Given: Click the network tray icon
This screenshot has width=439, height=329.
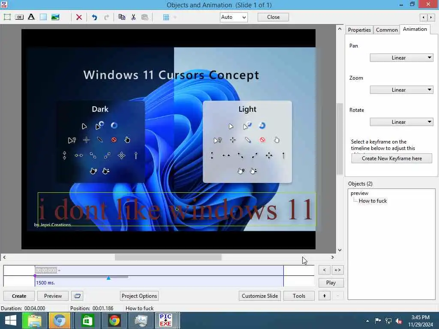Looking at the screenshot, I should pos(388,321).
